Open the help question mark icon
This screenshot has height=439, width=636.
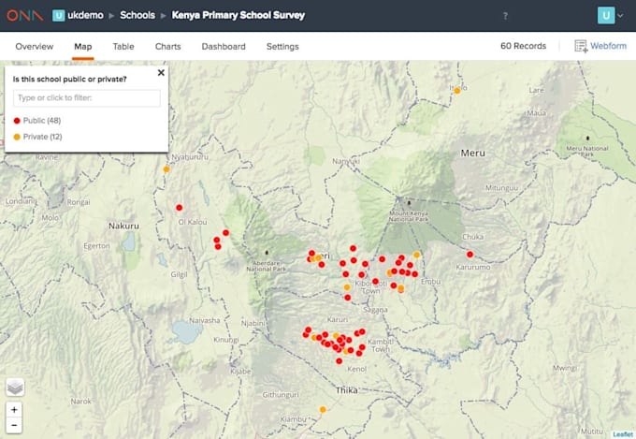tap(506, 16)
